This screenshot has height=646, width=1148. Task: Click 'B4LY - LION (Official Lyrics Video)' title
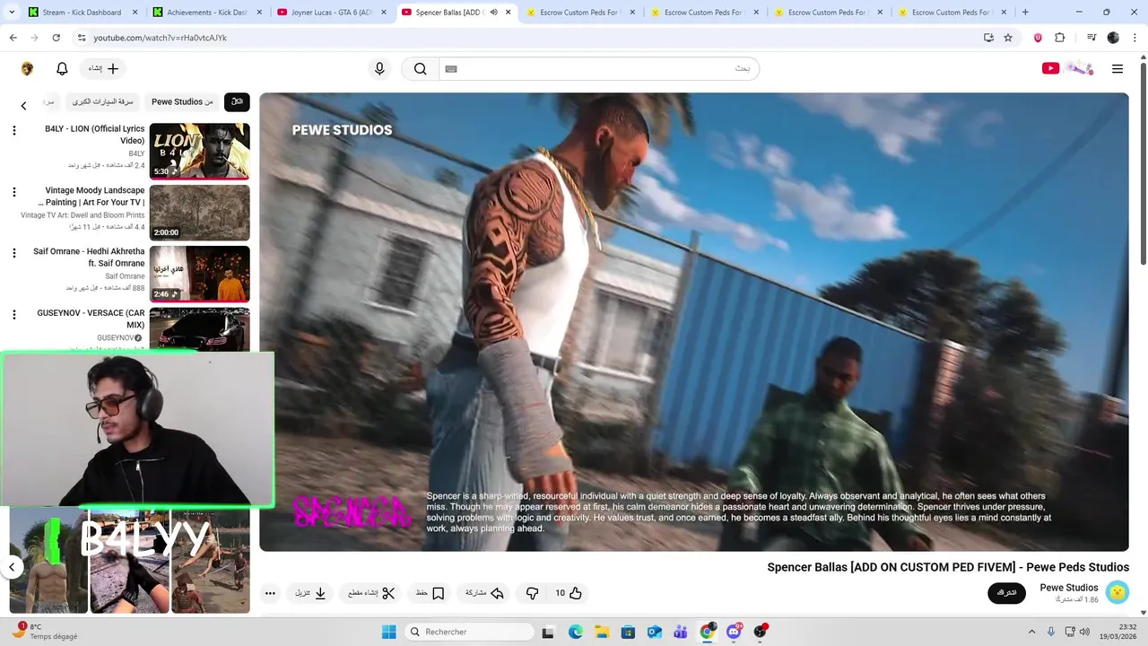(94, 135)
